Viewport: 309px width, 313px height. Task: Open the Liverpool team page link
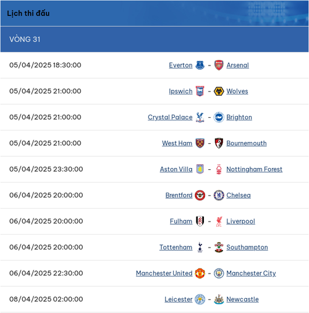tap(240, 221)
